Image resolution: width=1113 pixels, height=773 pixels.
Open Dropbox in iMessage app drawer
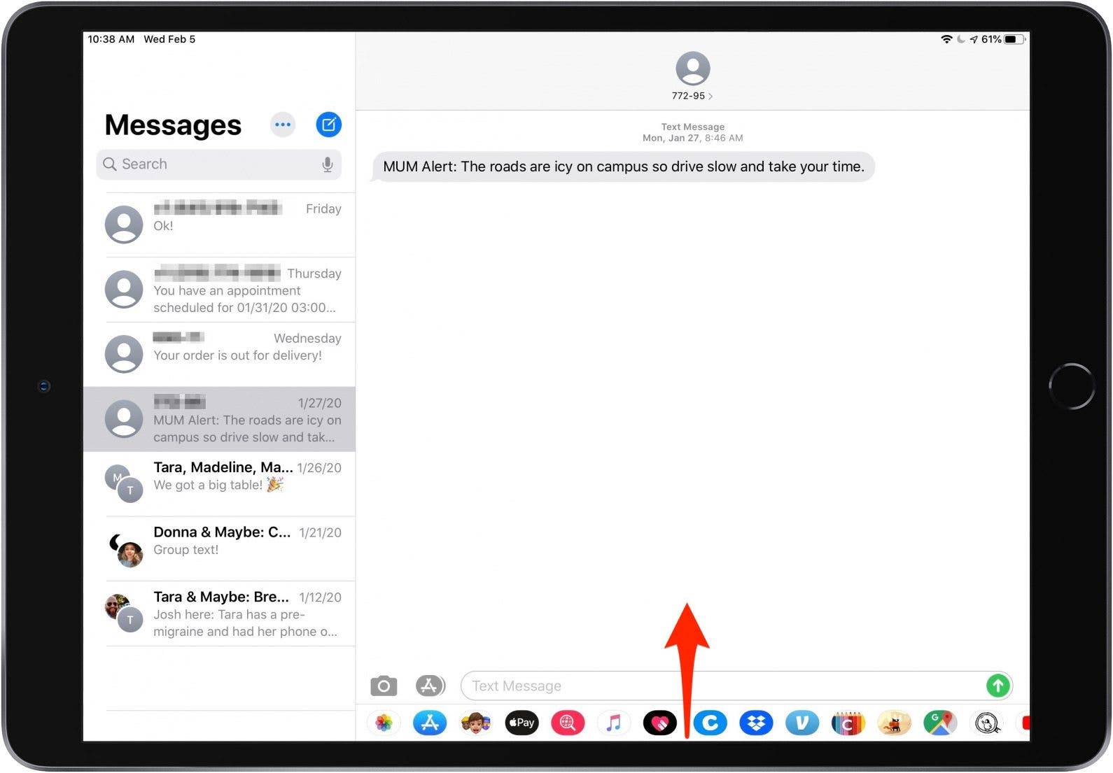pos(757,723)
